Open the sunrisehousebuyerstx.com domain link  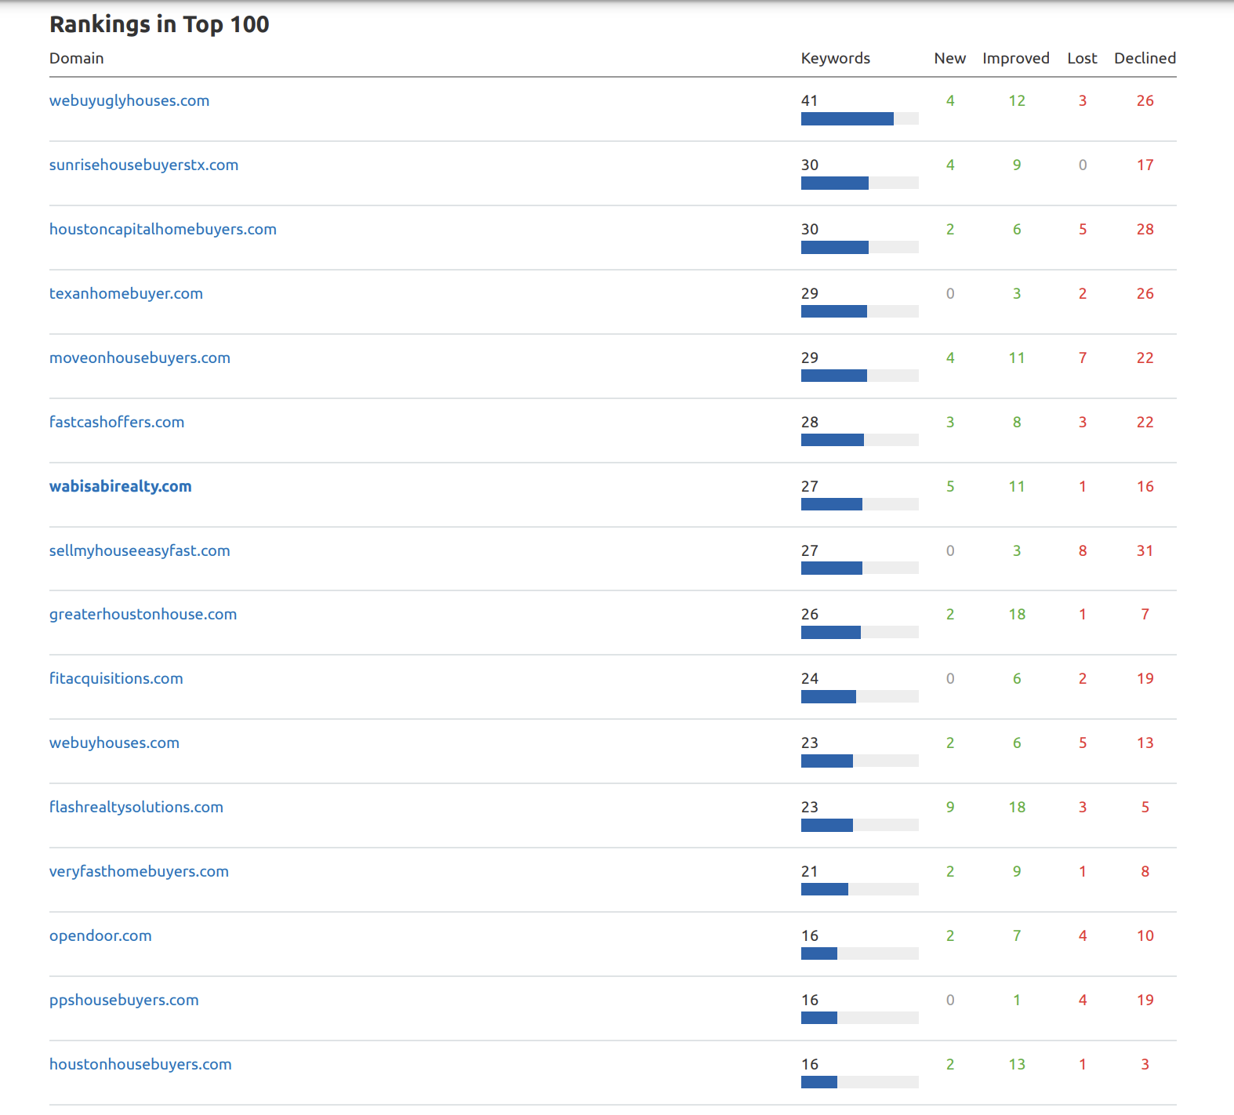pyautogui.click(x=143, y=165)
